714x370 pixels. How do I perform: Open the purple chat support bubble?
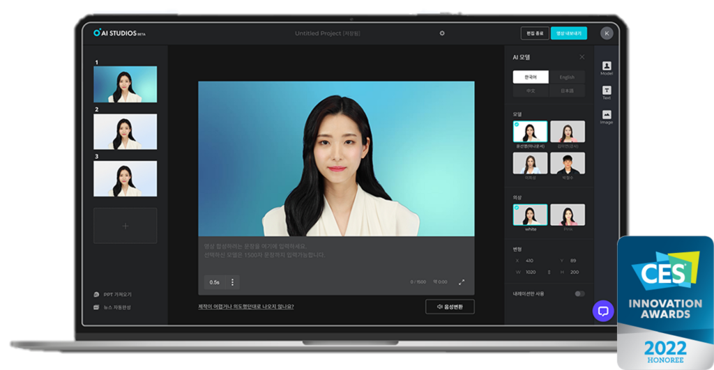603,311
